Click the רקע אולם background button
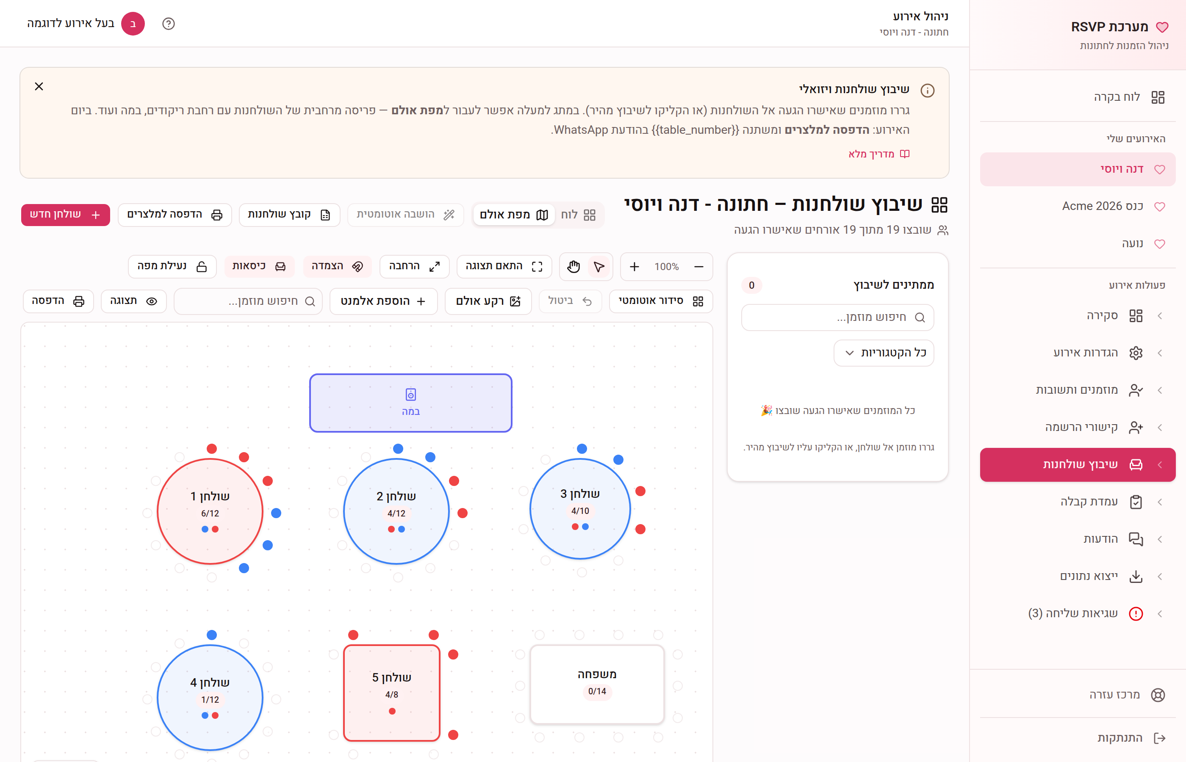This screenshot has width=1186, height=762. click(x=488, y=301)
